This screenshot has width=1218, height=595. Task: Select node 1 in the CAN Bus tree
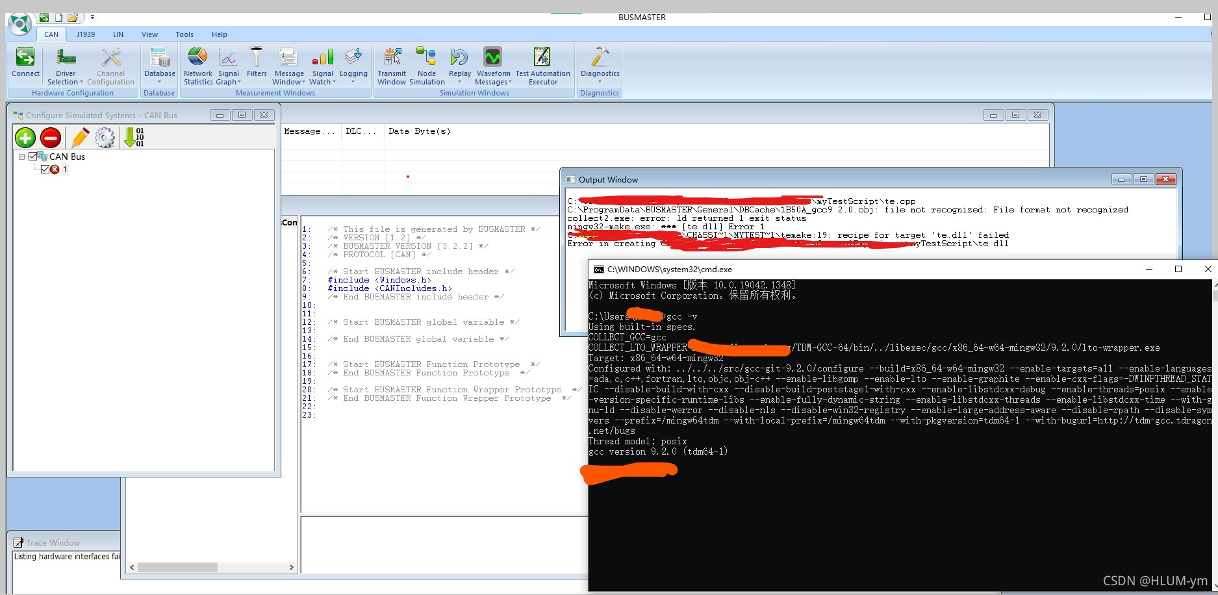(65, 170)
